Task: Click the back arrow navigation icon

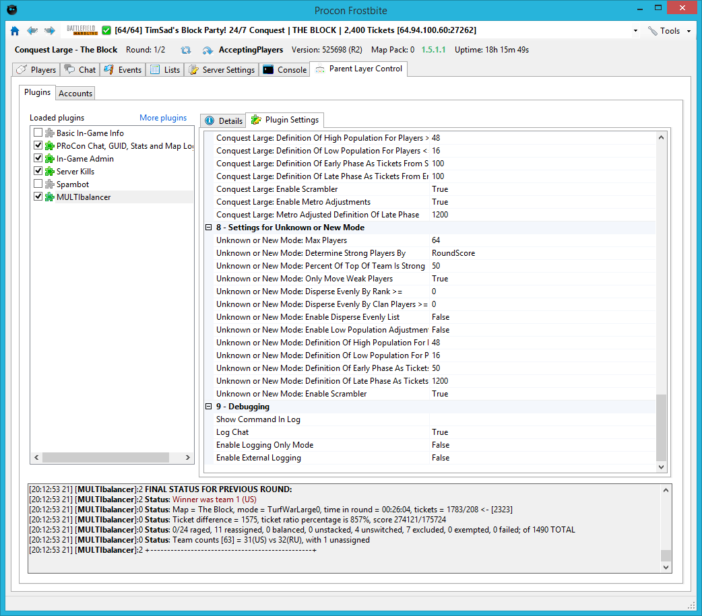Action: point(32,31)
